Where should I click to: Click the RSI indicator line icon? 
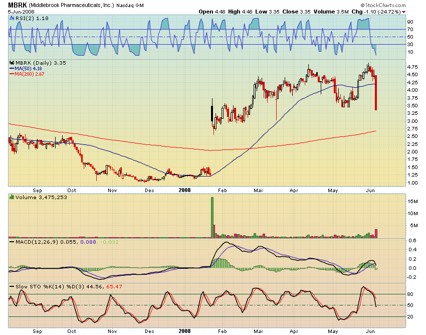click(12, 19)
